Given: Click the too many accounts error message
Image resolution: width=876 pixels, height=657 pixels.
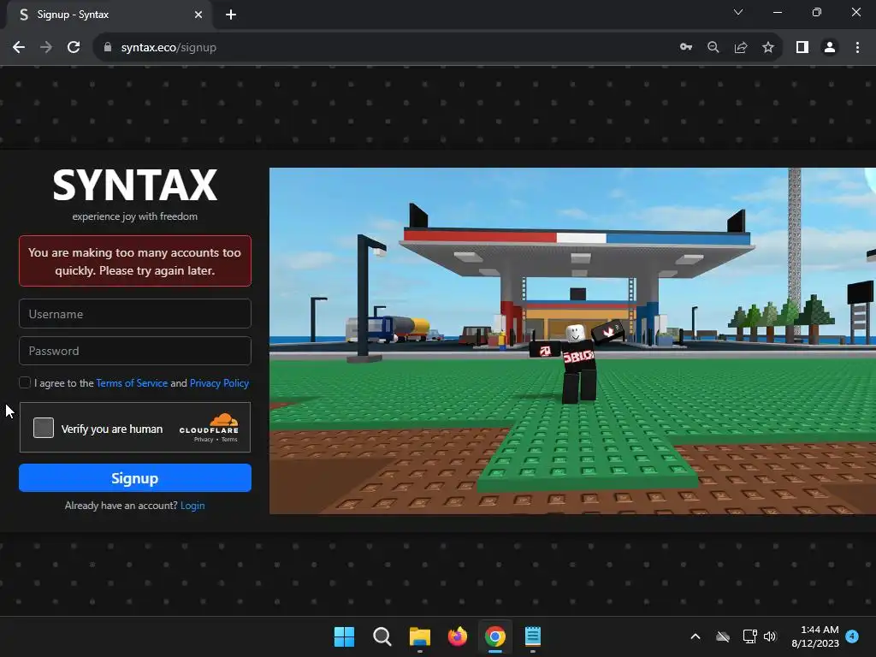Looking at the screenshot, I should coord(135,261).
